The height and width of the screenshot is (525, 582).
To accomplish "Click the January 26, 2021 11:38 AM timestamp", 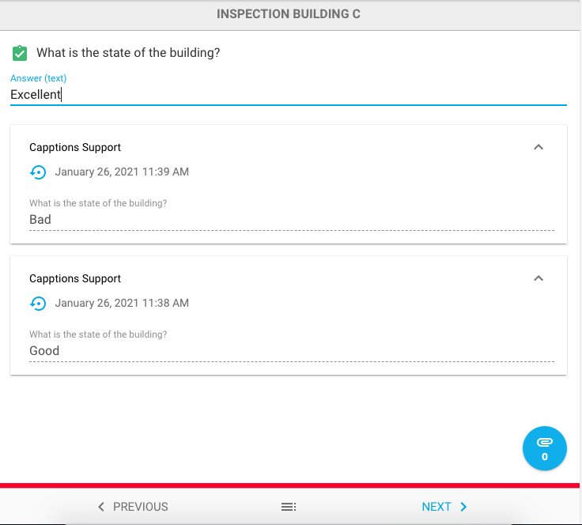I will pyautogui.click(x=122, y=303).
